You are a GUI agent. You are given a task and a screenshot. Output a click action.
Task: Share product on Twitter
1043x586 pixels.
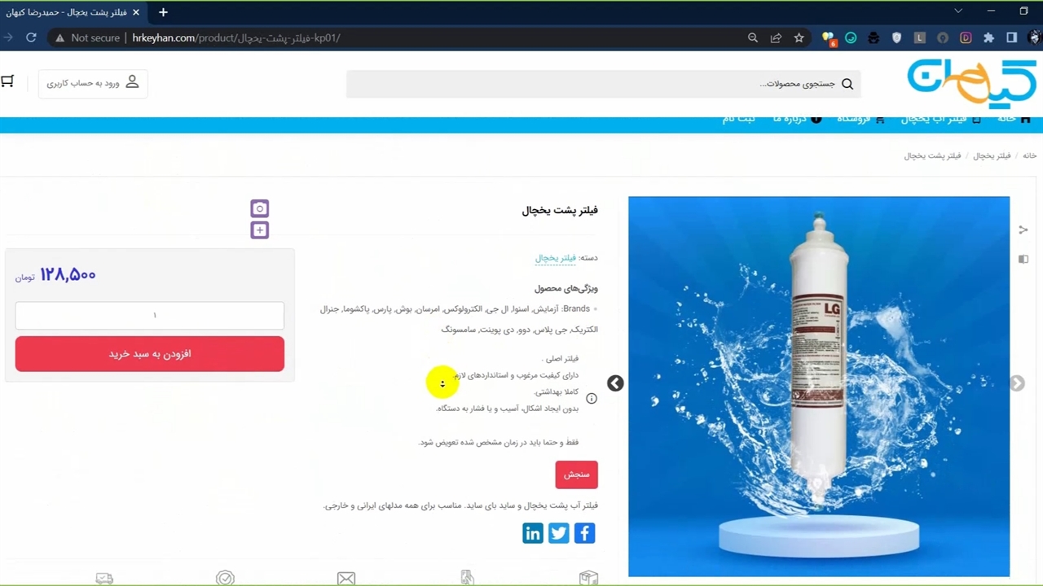click(558, 533)
